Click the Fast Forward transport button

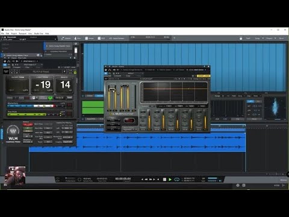pos(151,180)
